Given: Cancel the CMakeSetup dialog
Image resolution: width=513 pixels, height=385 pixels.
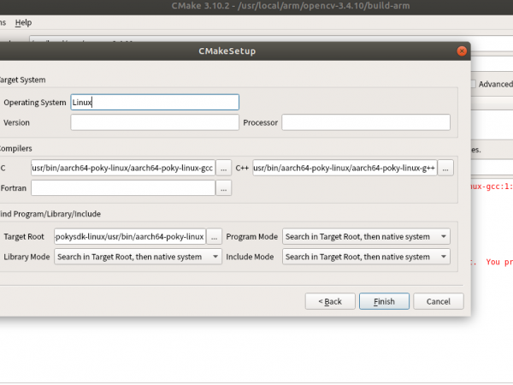Looking at the screenshot, I should 438,301.
